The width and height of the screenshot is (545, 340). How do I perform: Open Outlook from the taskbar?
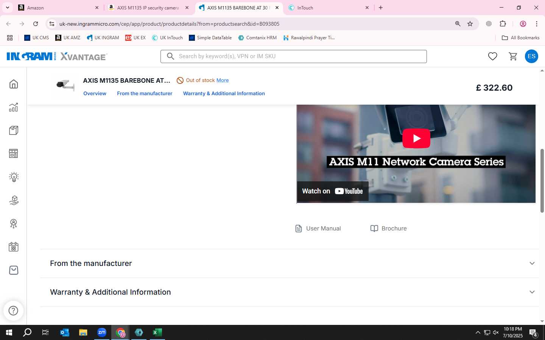coord(65,332)
